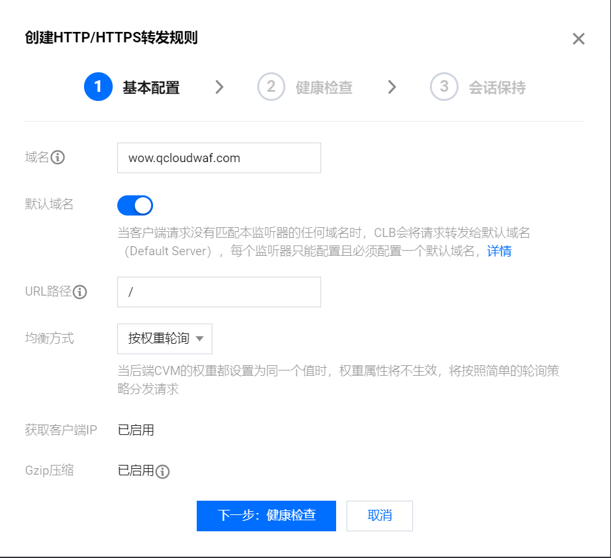Click the 域名 input field wow.qcloudwaf.com

(219, 158)
